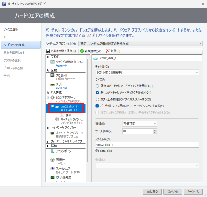Click the disk icon in the vm02_disk_1 header

[x=95, y=58]
